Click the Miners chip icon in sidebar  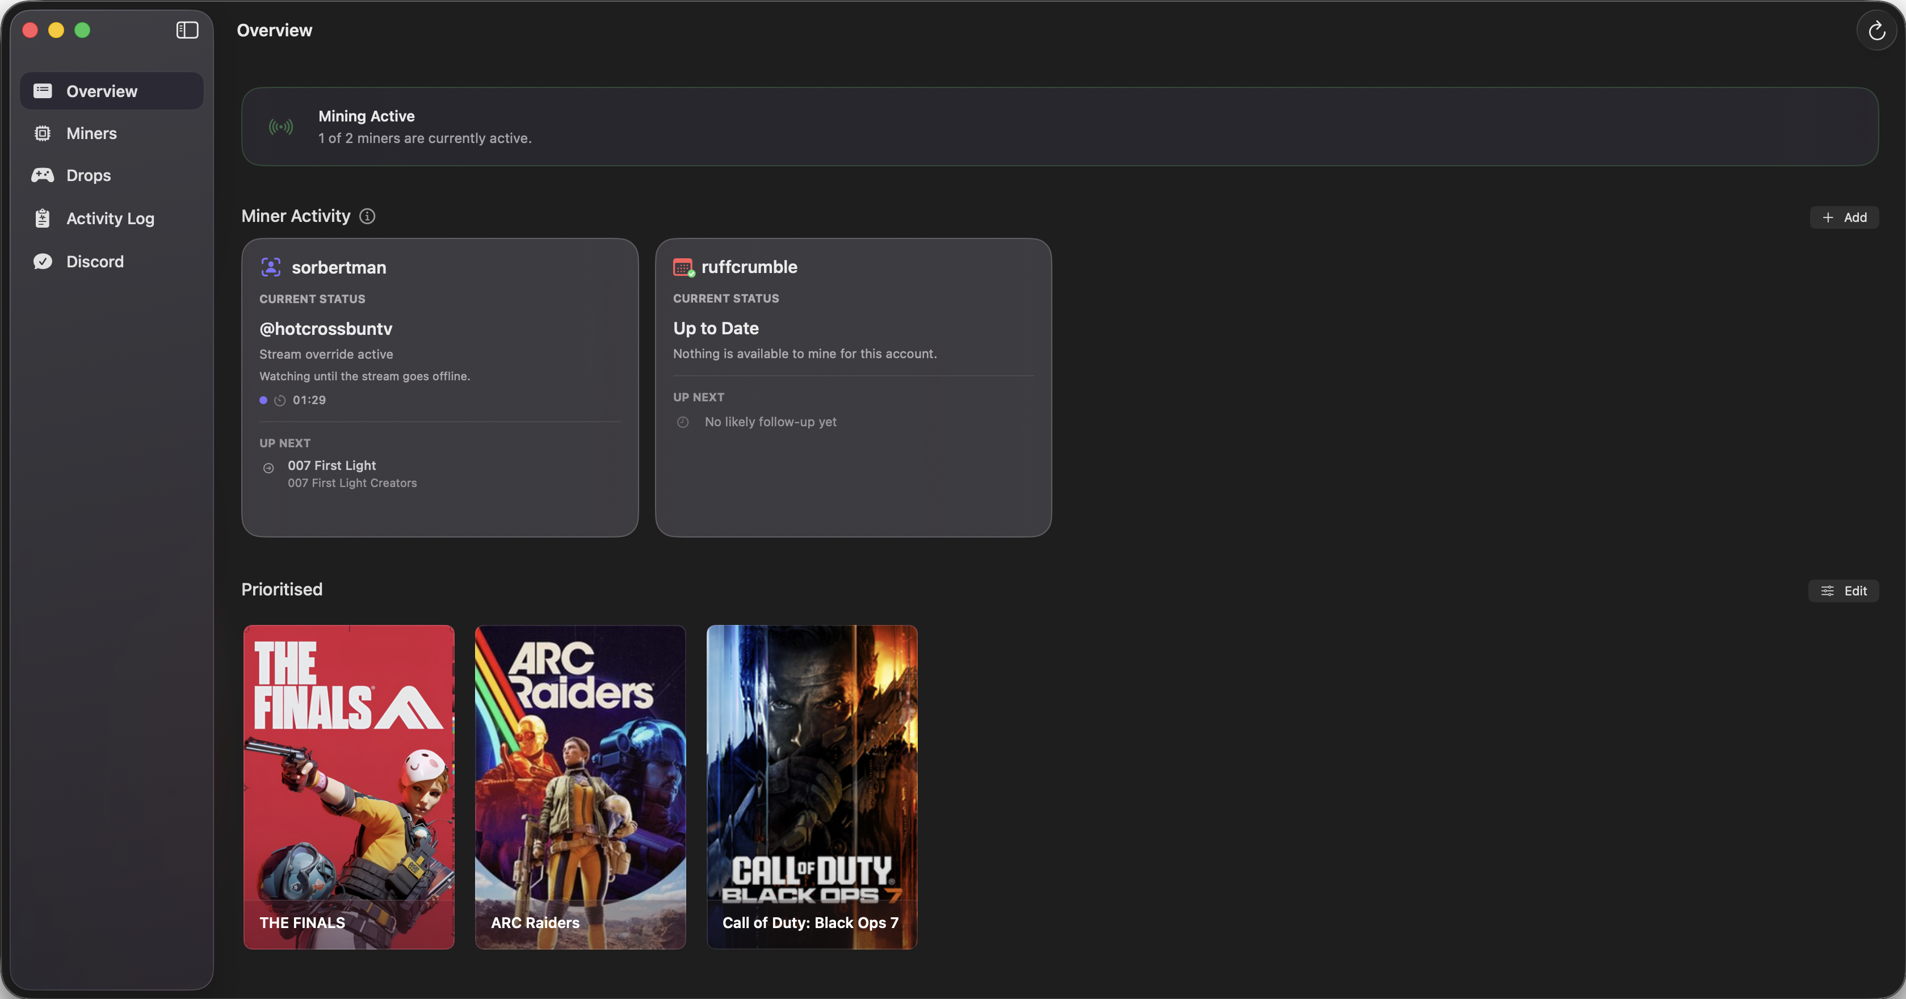click(x=43, y=133)
